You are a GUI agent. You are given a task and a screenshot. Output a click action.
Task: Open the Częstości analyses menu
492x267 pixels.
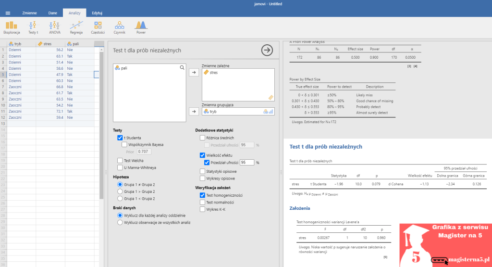pos(98,27)
